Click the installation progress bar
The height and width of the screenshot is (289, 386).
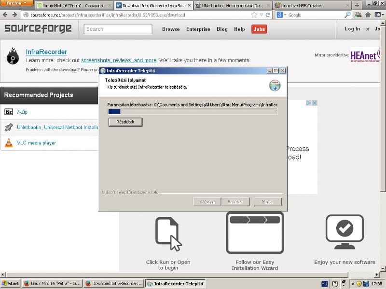(x=193, y=112)
